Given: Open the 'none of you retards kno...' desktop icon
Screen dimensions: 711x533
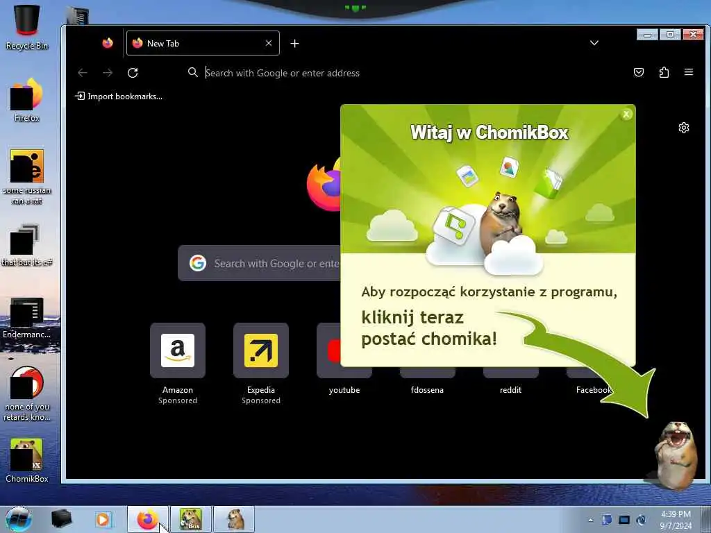Looking at the screenshot, I should tap(27, 394).
